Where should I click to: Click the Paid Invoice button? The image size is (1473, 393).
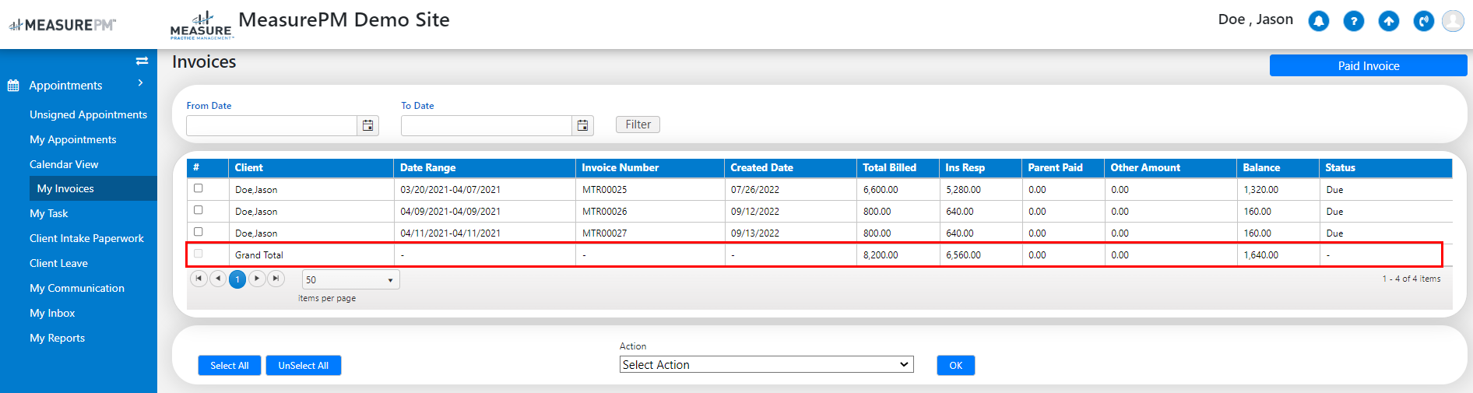(x=1368, y=65)
